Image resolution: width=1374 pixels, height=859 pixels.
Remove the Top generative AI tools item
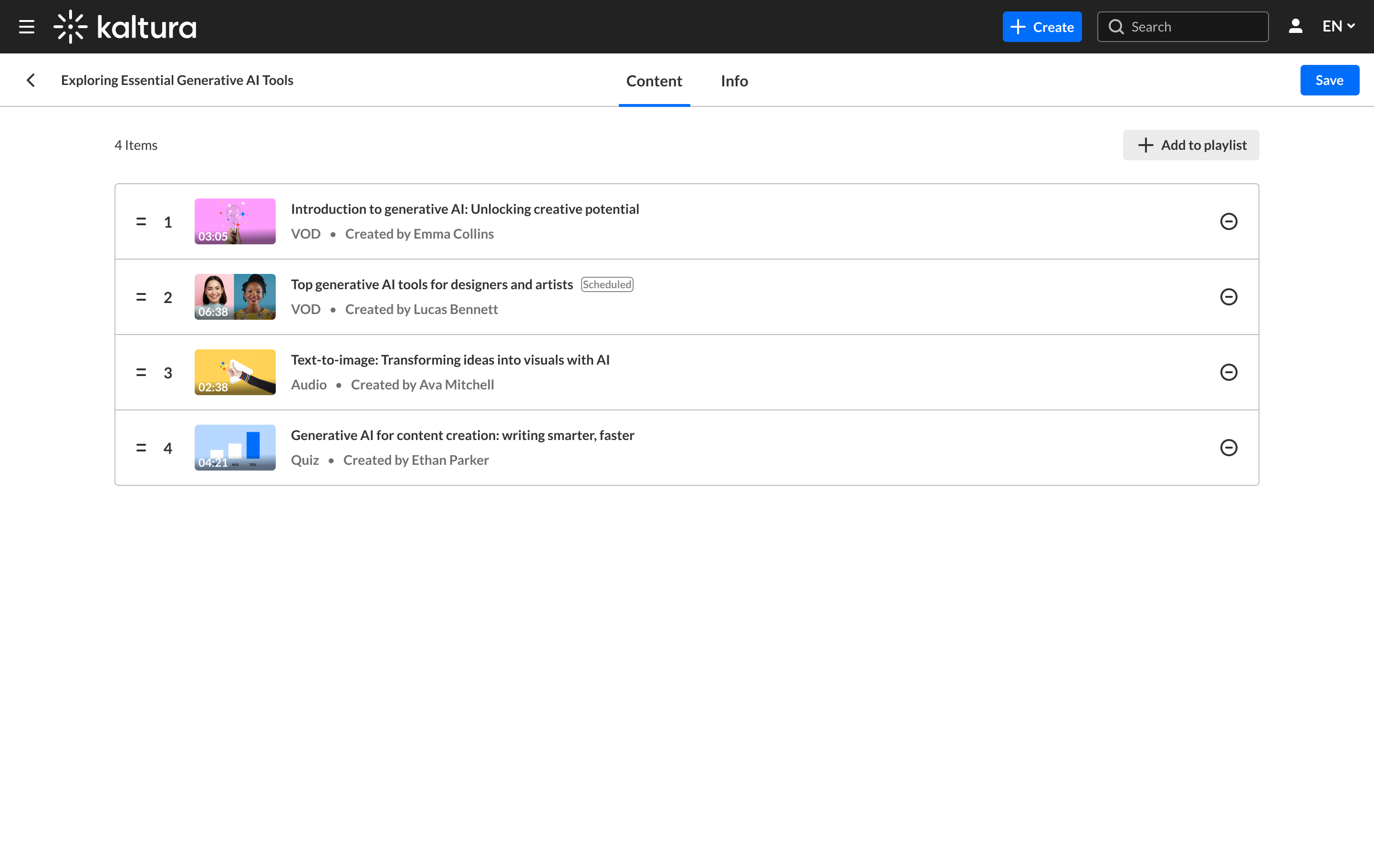coord(1228,297)
